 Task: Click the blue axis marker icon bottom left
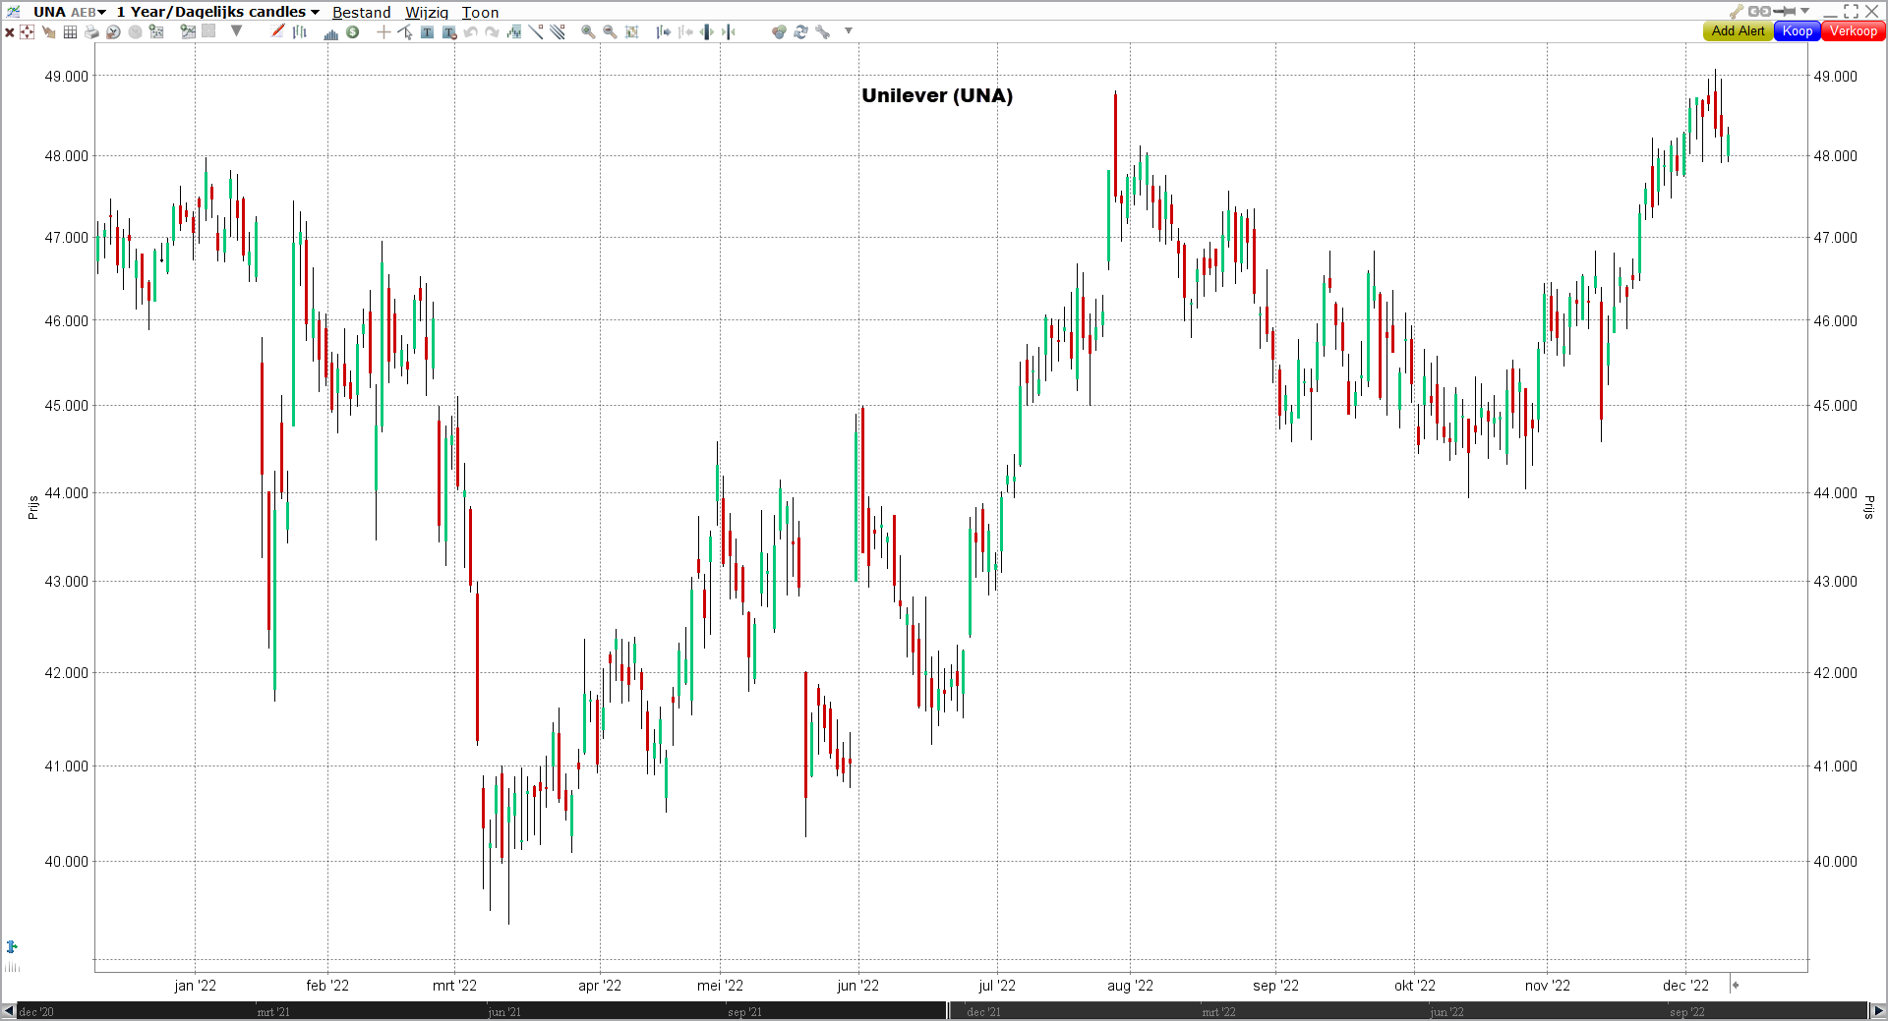click(x=12, y=947)
